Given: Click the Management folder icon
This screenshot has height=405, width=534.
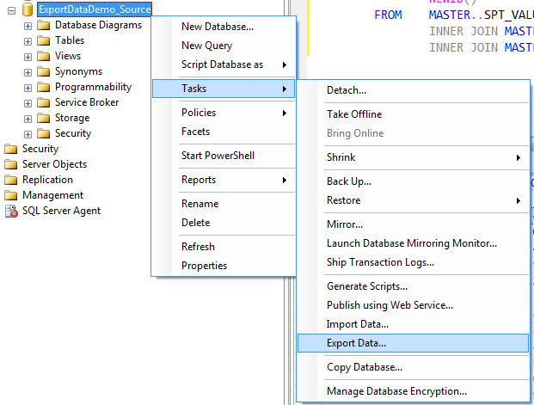Looking at the screenshot, I should [11, 195].
